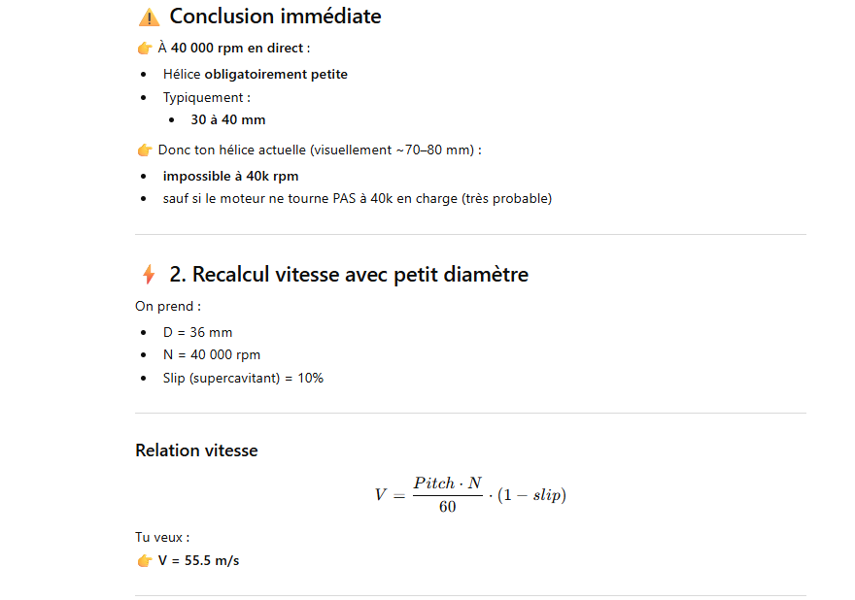Click the lightning bolt emoji icon
Screen dimensions: 855x600
tap(149, 275)
